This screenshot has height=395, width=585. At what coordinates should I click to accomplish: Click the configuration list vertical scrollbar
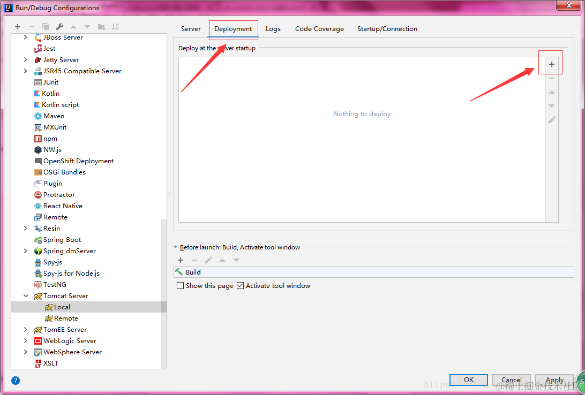164,293
